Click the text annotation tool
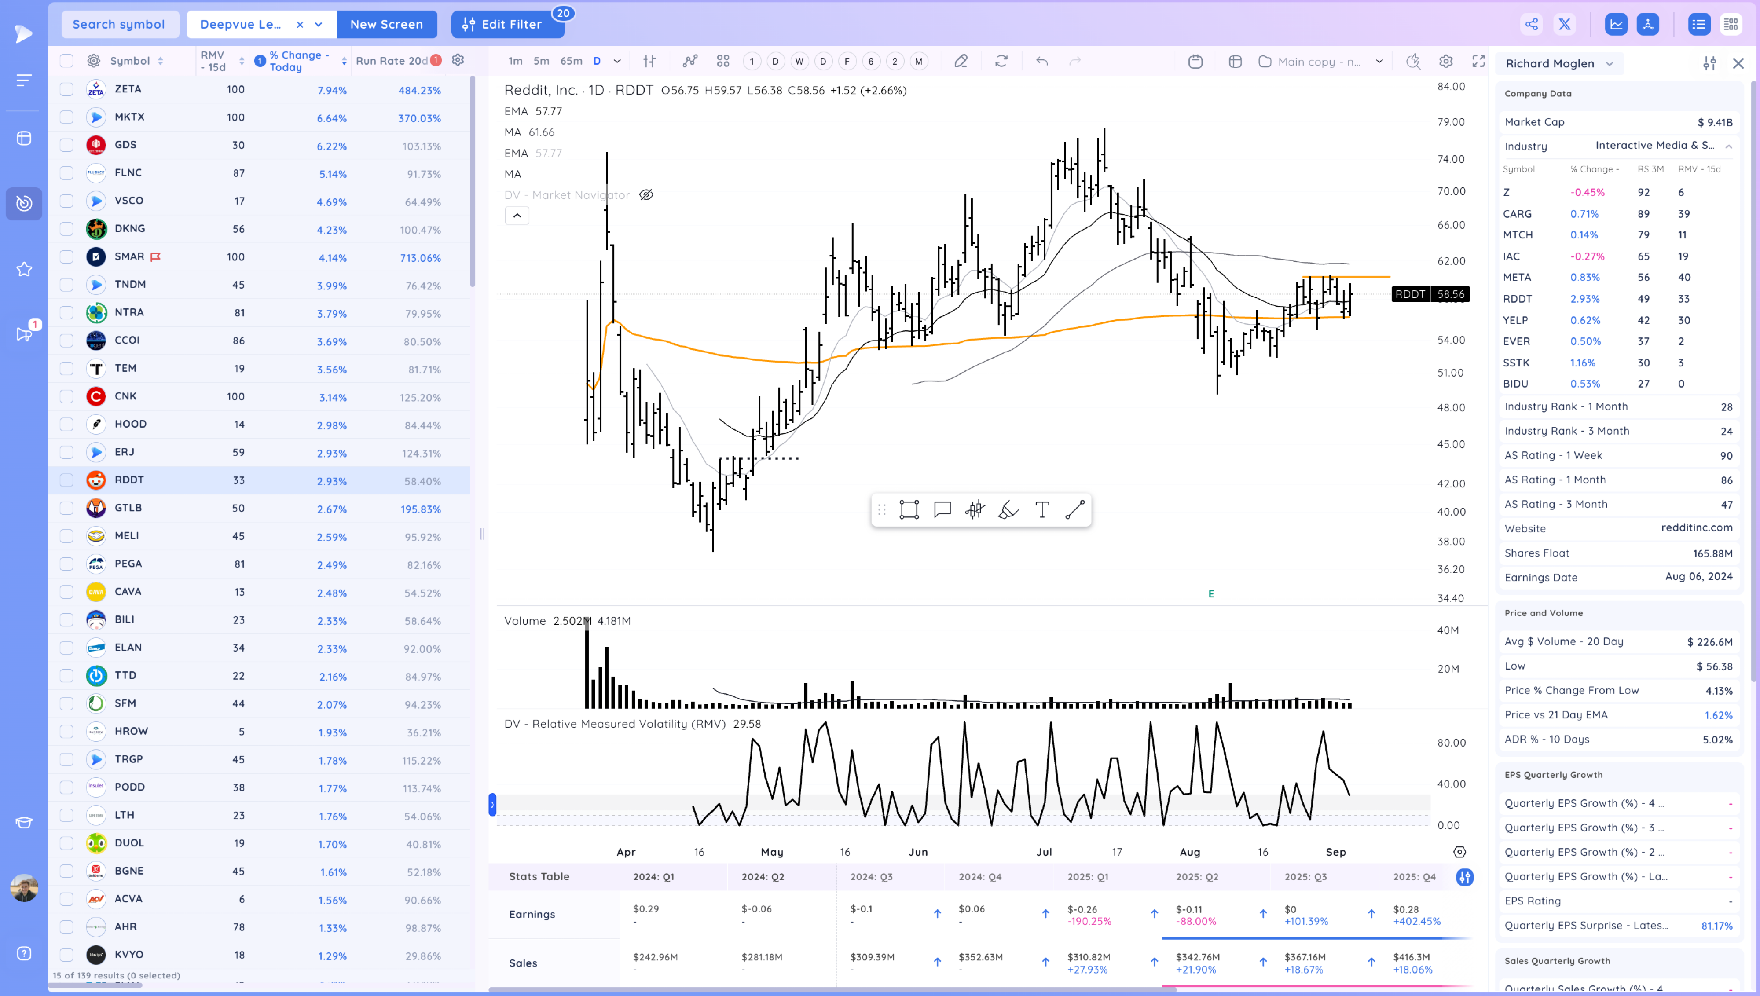Screen dimensions: 1760x996 (x=1042, y=509)
